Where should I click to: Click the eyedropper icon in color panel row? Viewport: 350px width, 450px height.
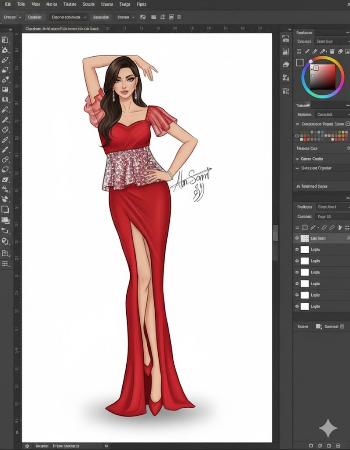click(323, 51)
